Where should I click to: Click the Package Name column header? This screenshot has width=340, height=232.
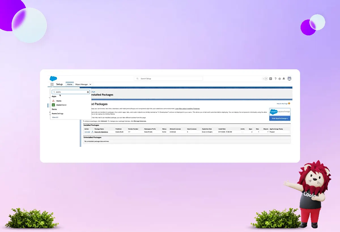(x=99, y=129)
